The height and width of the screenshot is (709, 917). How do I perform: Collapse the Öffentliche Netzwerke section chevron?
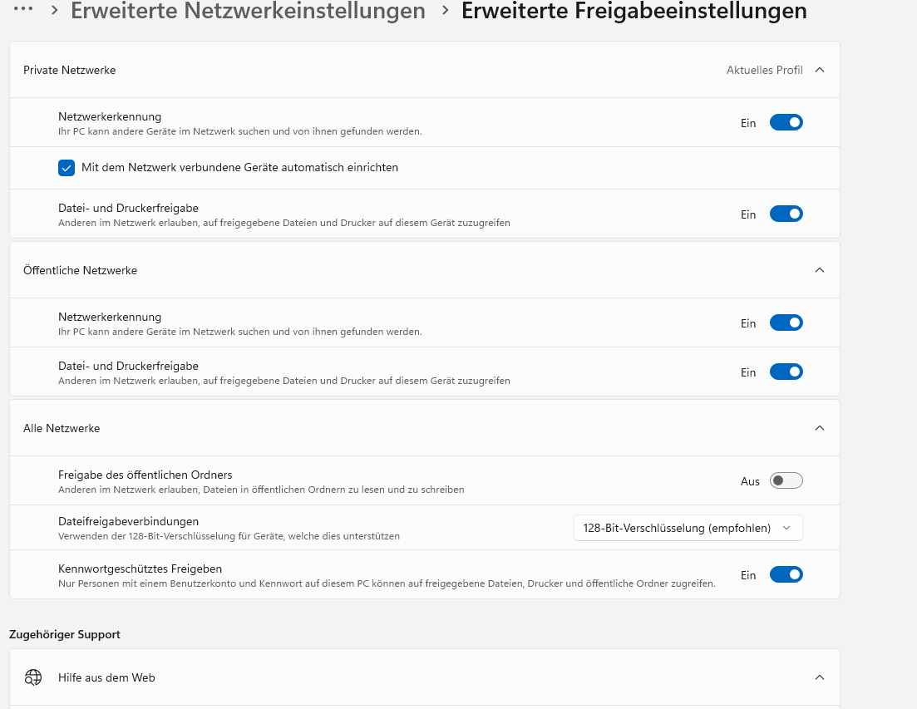tap(820, 270)
